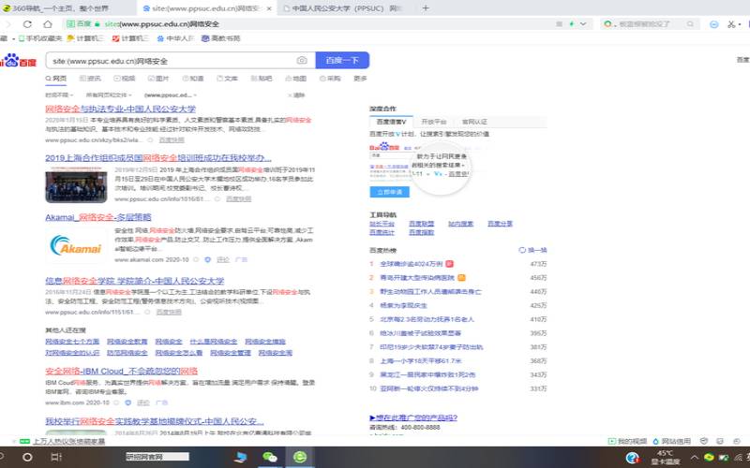
Task: Switch to the 图片 search tab
Action: pos(158,79)
